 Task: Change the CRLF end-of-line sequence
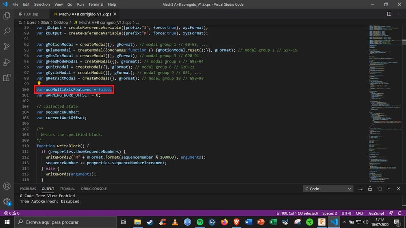tap(360, 213)
